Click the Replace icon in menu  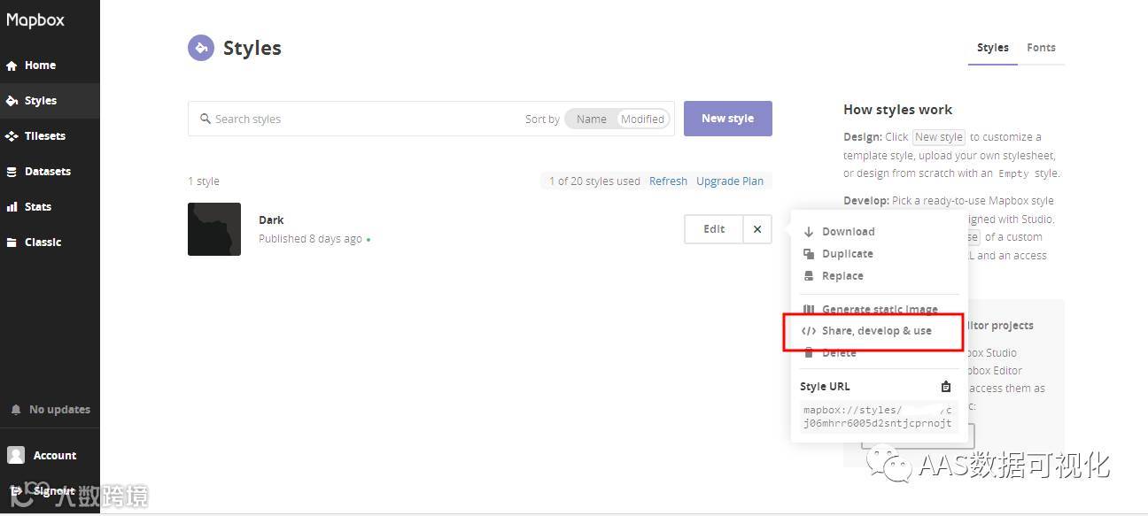[x=808, y=276]
